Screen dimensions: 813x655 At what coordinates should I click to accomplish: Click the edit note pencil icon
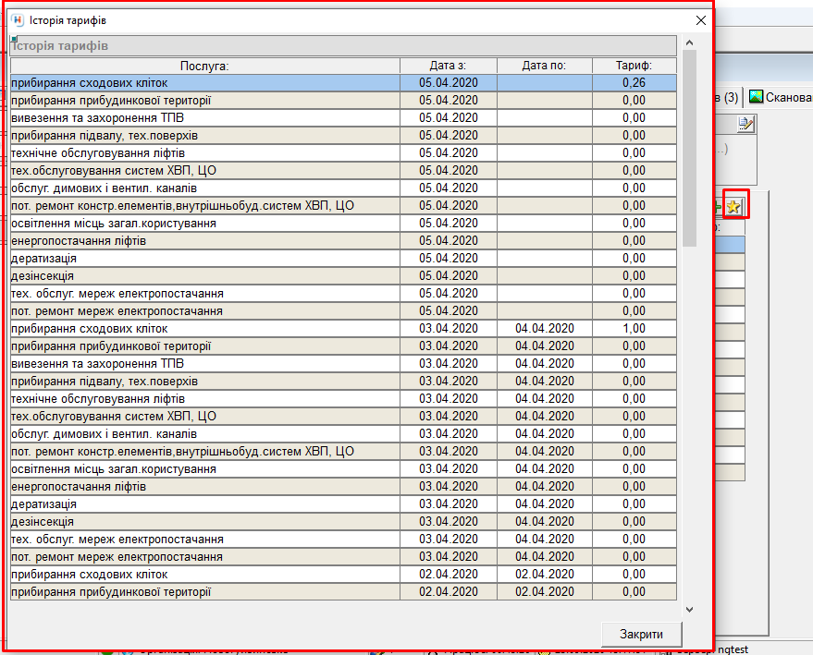click(x=745, y=124)
